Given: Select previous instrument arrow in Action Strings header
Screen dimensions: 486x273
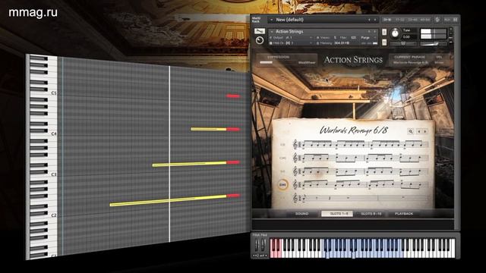Looking at the screenshot, I should click(369, 32).
